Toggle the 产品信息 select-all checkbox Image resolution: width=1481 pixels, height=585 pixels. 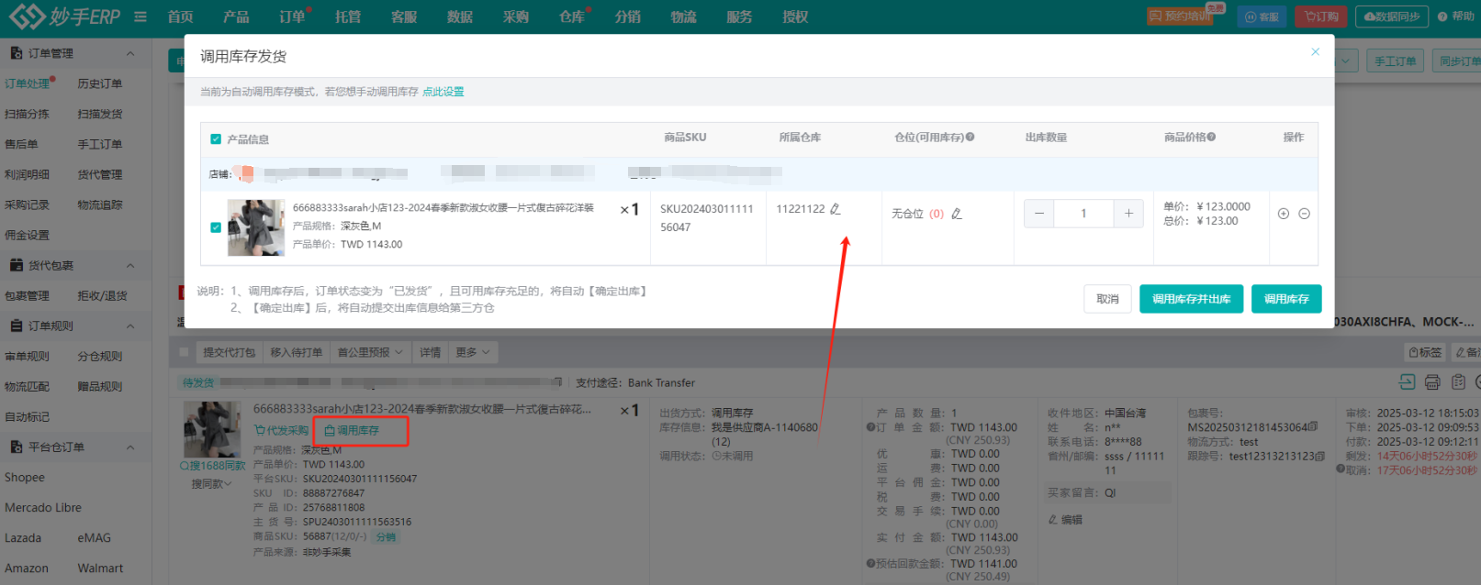click(x=216, y=139)
